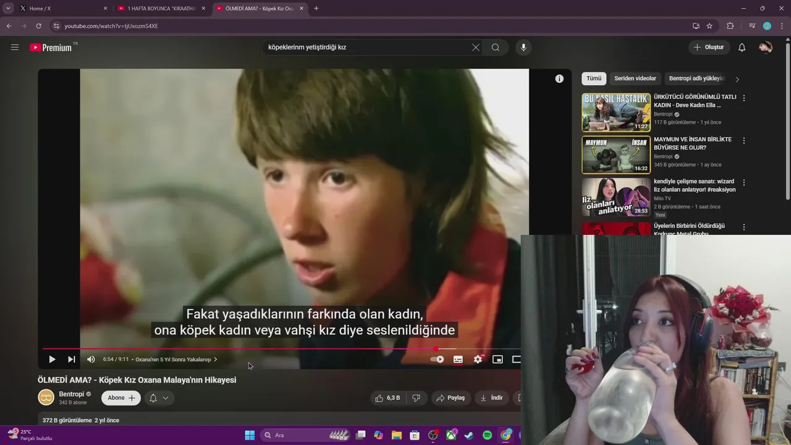This screenshot has height=445, width=791.
Task: Start voice search with microphone
Action: (523, 47)
